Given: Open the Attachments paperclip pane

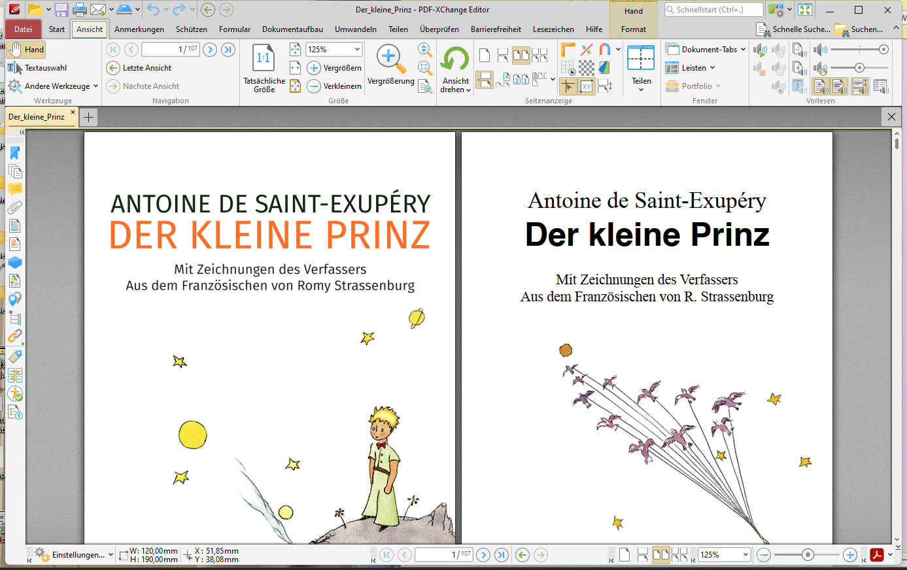Looking at the screenshot, I should [14, 208].
